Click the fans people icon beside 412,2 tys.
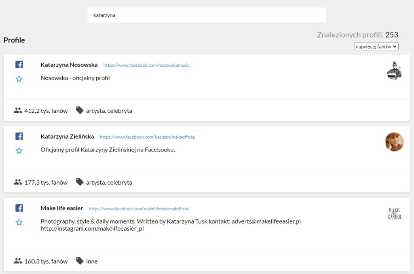 point(18,110)
